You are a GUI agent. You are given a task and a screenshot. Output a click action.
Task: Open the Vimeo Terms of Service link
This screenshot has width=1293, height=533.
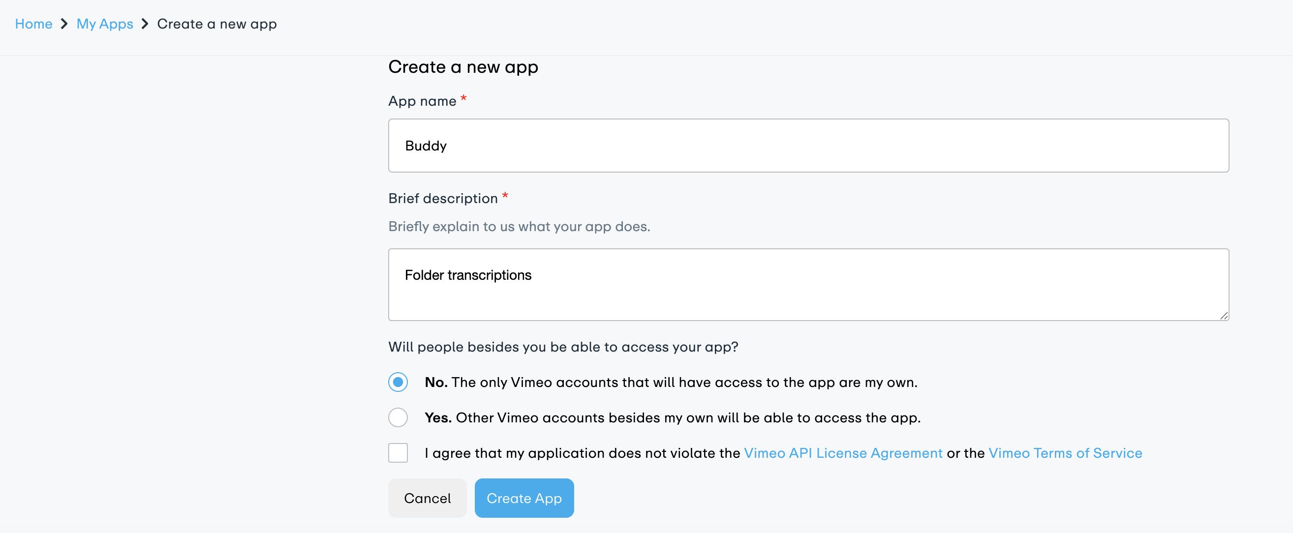pos(1065,453)
